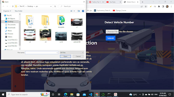This screenshot has height=97, width=174.
Task: Open the All Files type dropdown
Action: pyautogui.click(x=72, y=53)
